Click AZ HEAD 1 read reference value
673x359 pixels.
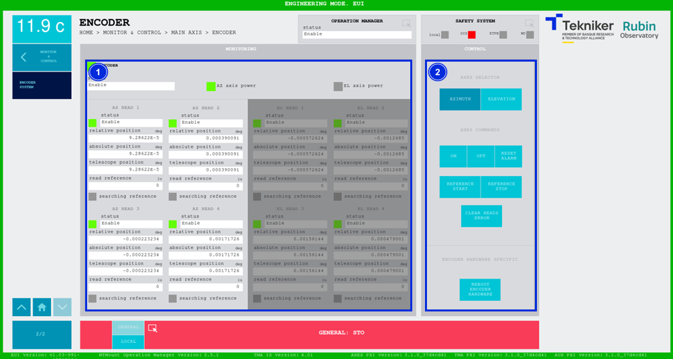click(x=125, y=186)
